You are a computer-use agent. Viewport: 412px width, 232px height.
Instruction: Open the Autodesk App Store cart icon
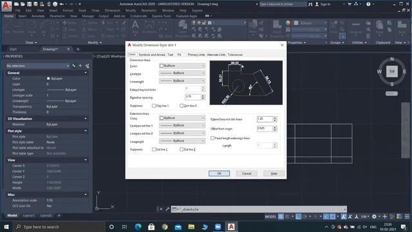(350, 4)
